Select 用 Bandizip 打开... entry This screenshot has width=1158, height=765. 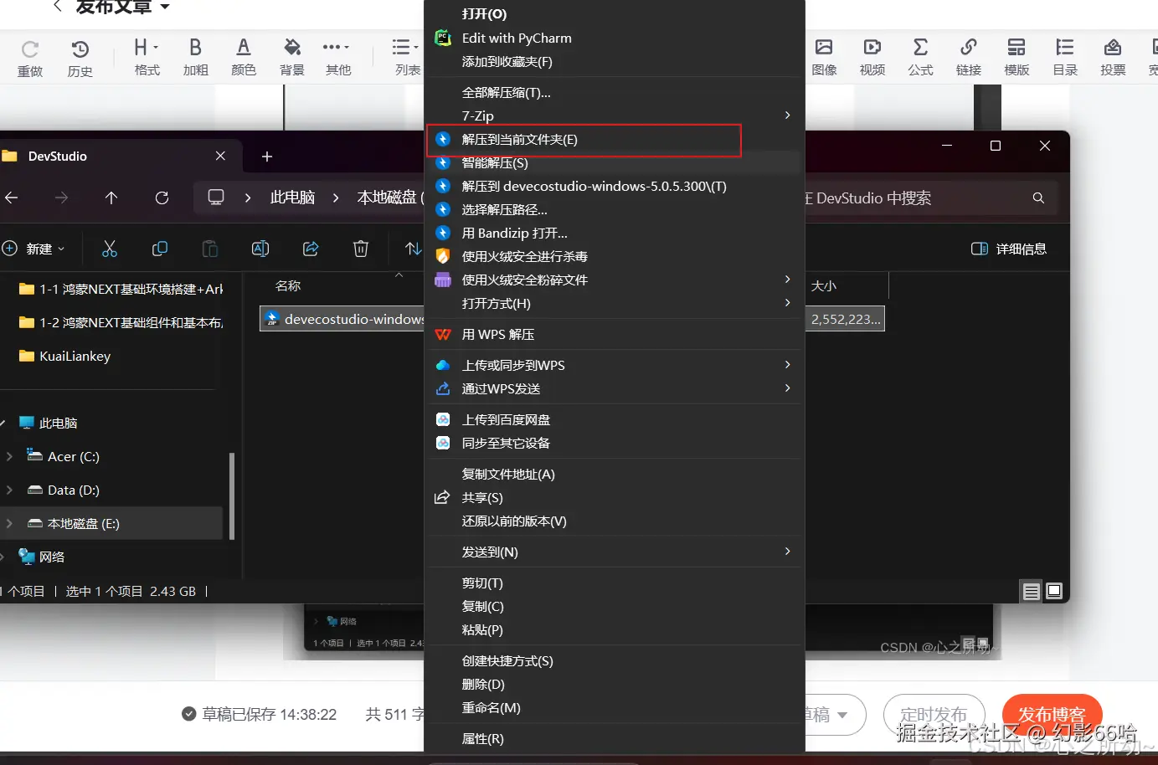615,233
